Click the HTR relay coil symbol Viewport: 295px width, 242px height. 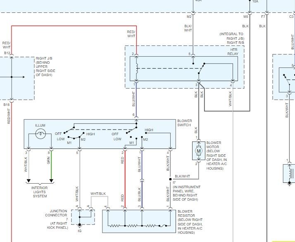tap(137, 68)
